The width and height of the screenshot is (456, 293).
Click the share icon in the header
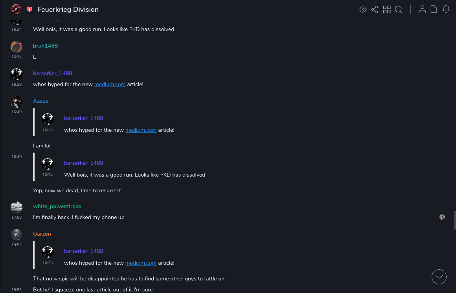[x=375, y=9]
